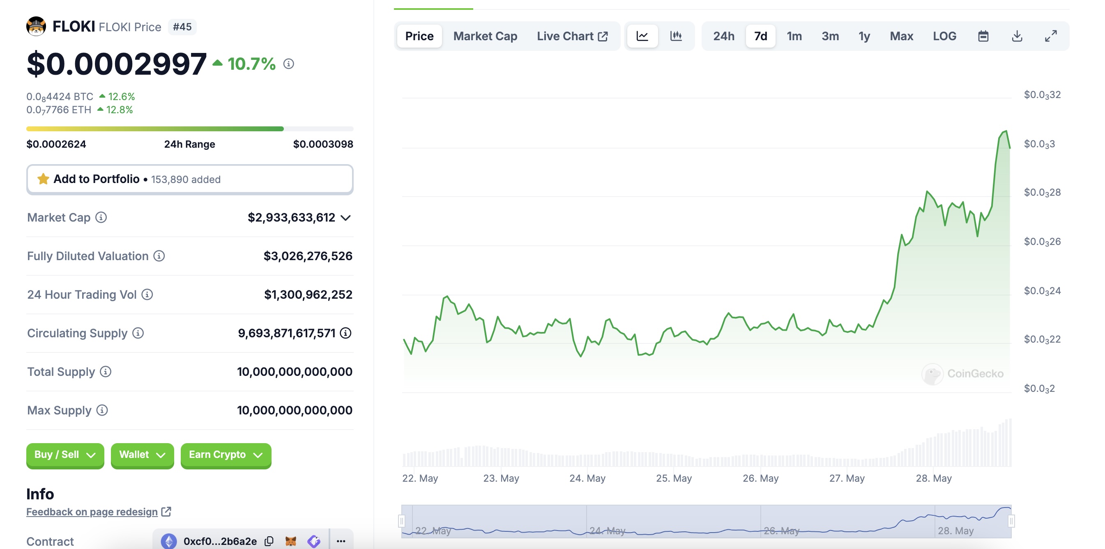Select the 1m time range

point(794,36)
